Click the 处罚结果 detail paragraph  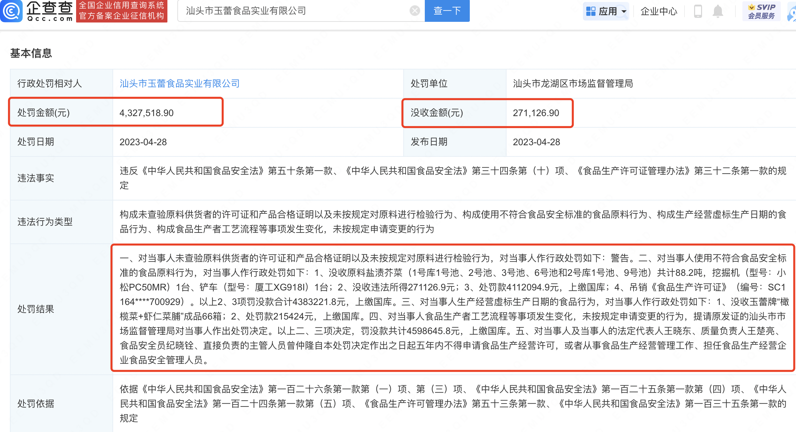pyautogui.click(x=454, y=309)
